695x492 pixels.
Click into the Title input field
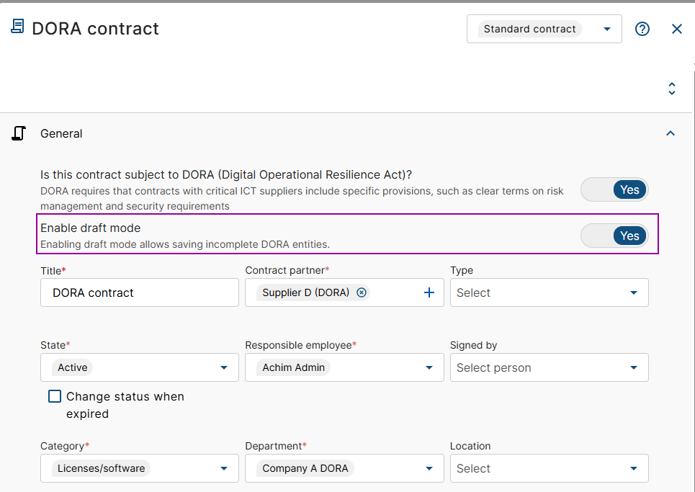point(140,292)
